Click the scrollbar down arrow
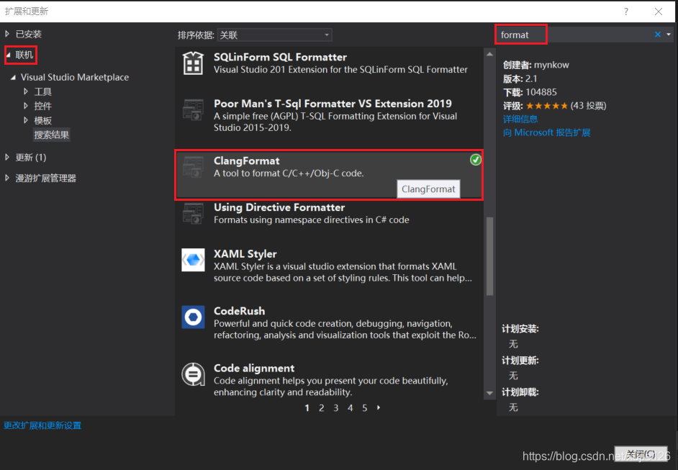The image size is (678, 470). click(489, 393)
